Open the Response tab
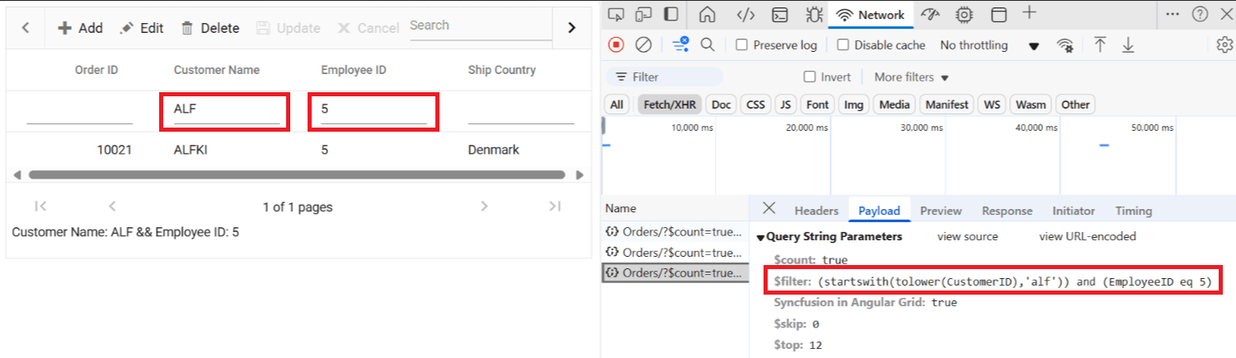Image resolution: width=1236 pixels, height=358 pixels. pyautogui.click(x=1007, y=211)
